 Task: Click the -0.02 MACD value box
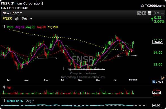coord(157,105)
